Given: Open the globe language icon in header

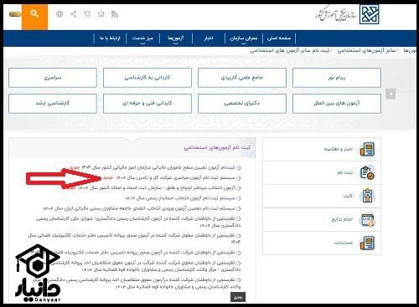Looking at the screenshot, I should (x=59, y=14).
